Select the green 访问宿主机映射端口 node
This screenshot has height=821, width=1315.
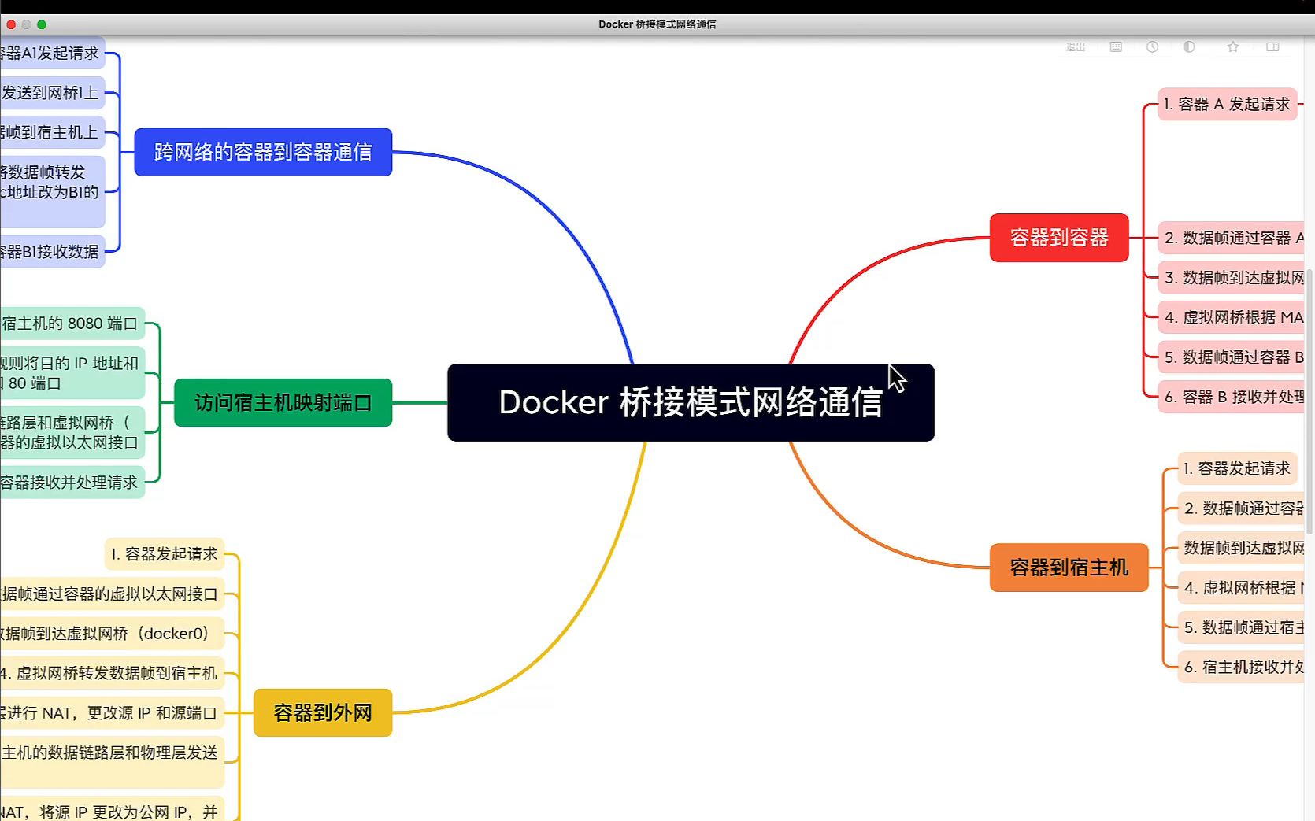[283, 401]
